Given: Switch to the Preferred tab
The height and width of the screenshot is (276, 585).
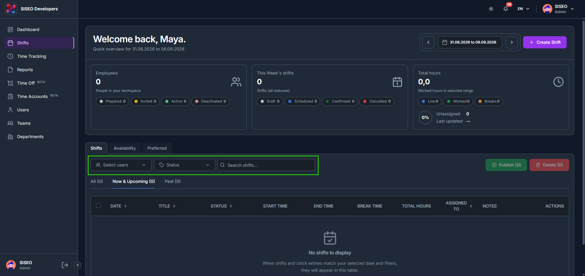Looking at the screenshot, I should [157, 148].
